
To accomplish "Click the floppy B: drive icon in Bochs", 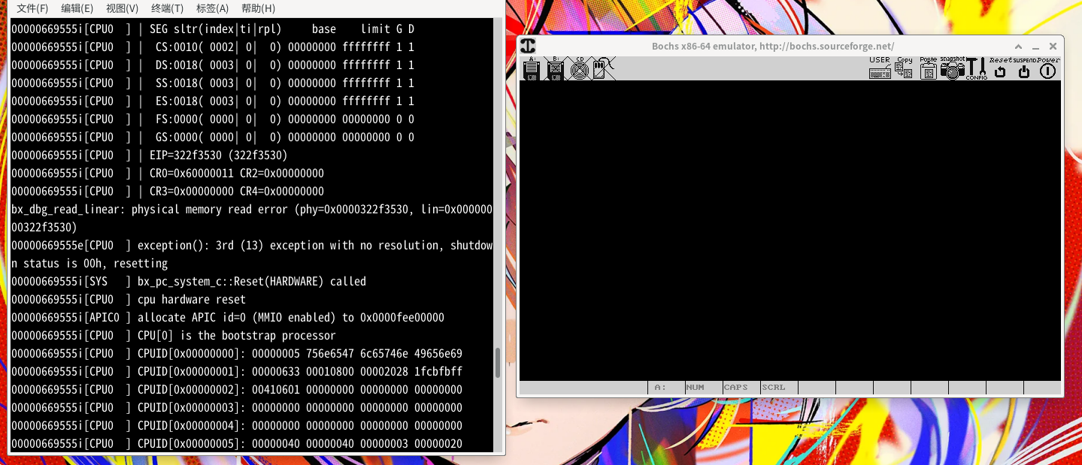I will pyautogui.click(x=556, y=68).
